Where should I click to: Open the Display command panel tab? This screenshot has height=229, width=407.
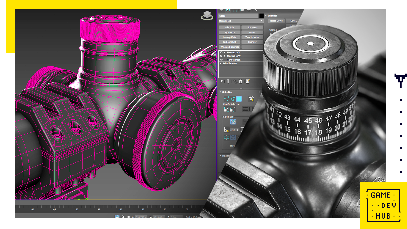(249, 10)
